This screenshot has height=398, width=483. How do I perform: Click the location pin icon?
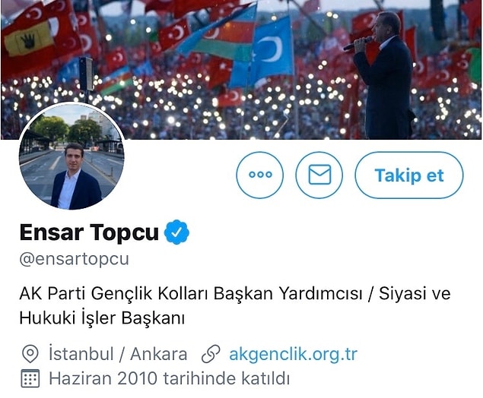coord(30,354)
